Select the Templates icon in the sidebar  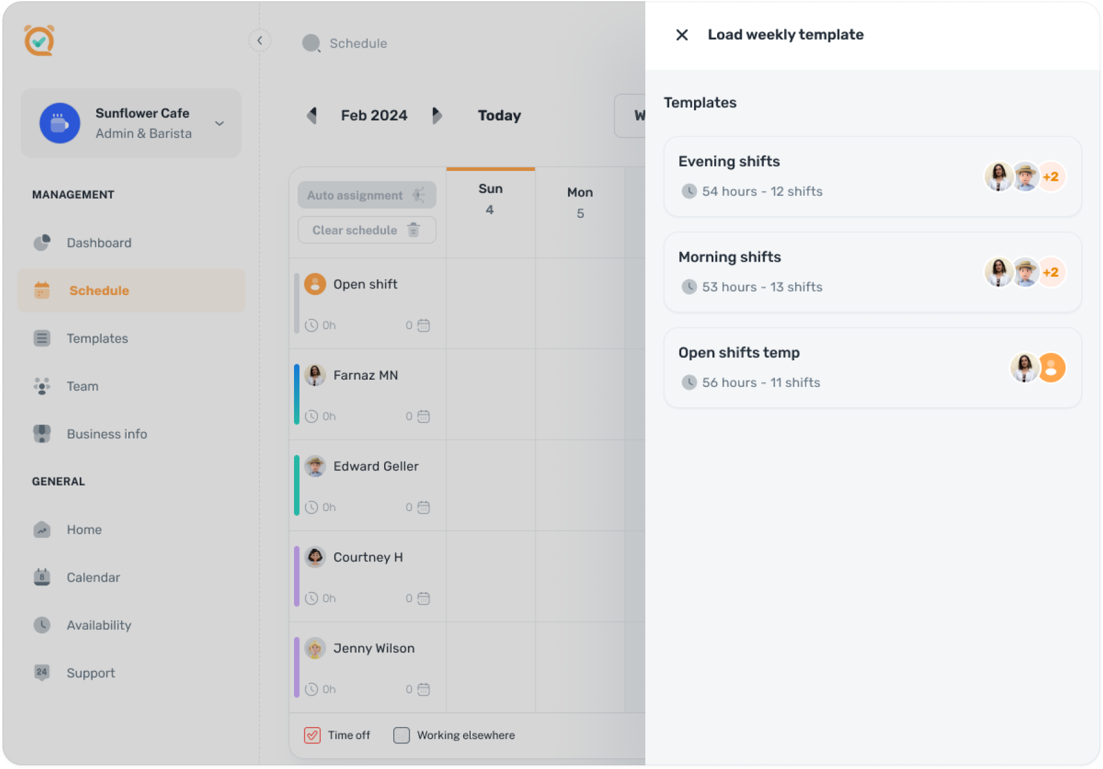click(x=41, y=338)
